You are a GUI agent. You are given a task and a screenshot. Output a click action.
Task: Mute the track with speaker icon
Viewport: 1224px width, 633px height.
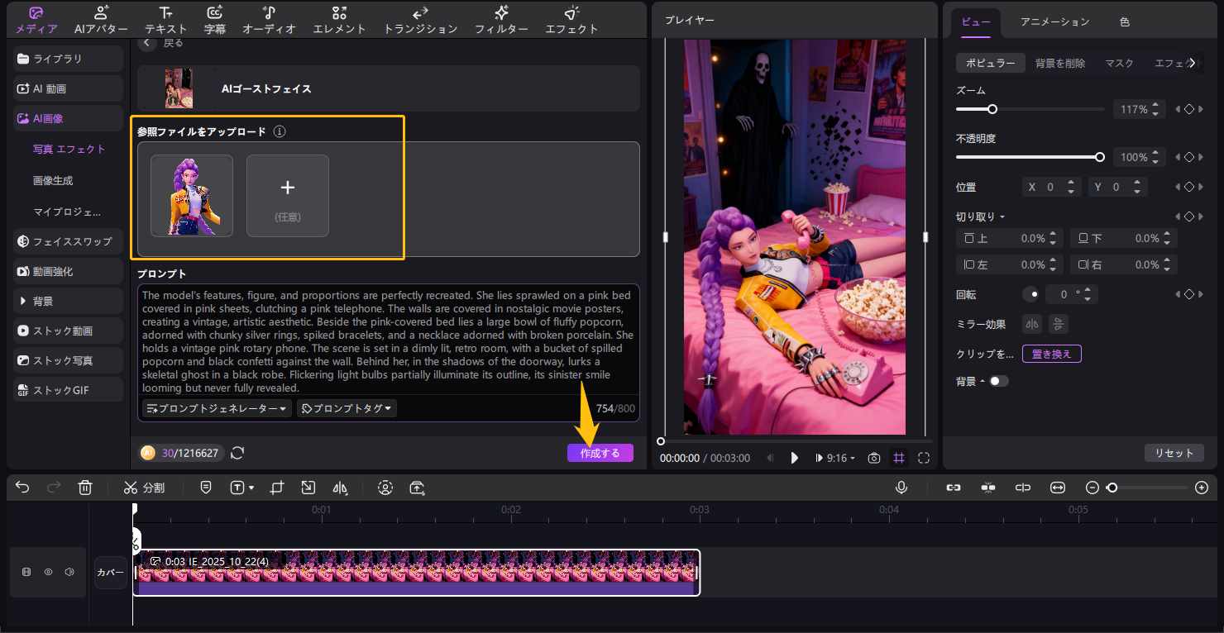69,572
